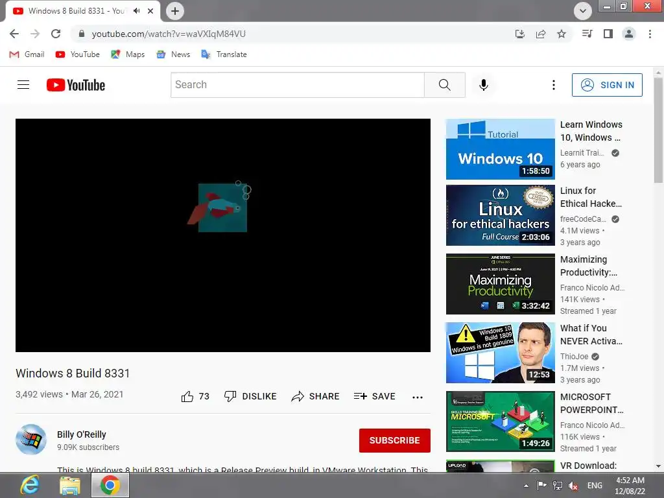Click the SHARE arrow button
664x498 pixels.
pos(316,396)
